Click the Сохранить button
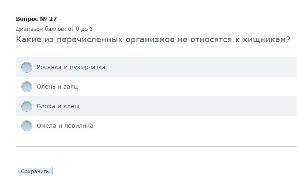297x184 pixels. [x=34, y=171]
